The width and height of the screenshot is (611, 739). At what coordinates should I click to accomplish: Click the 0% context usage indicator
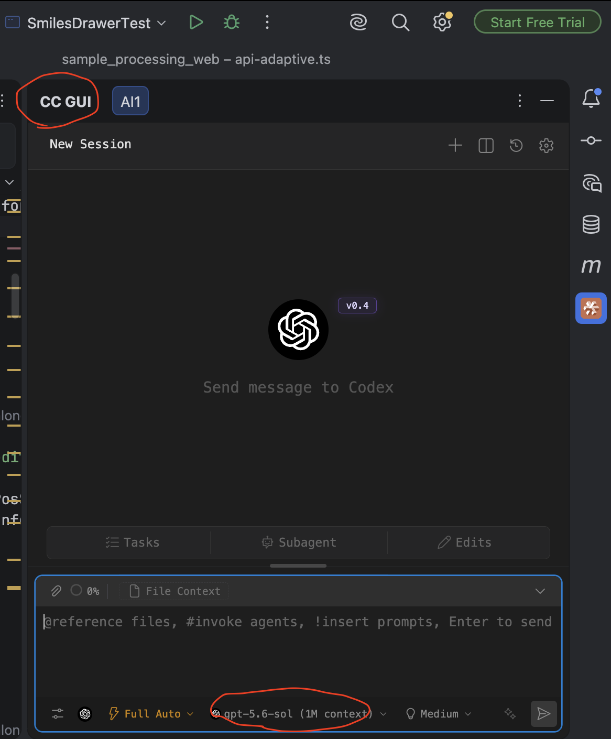click(x=85, y=591)
